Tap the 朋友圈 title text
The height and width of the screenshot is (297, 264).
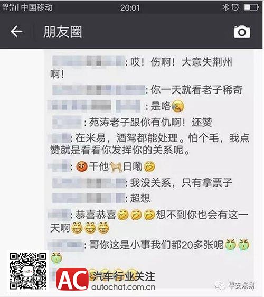pyautogui.click(x=63, y=32)
